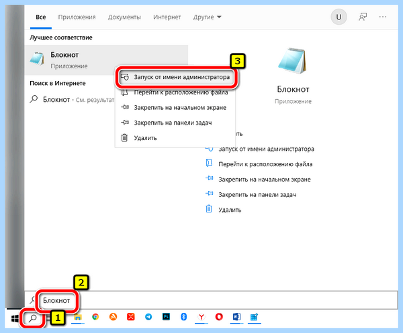
Task: Click Закрепить на панели задач in right pane
Action: click(257, 194)
